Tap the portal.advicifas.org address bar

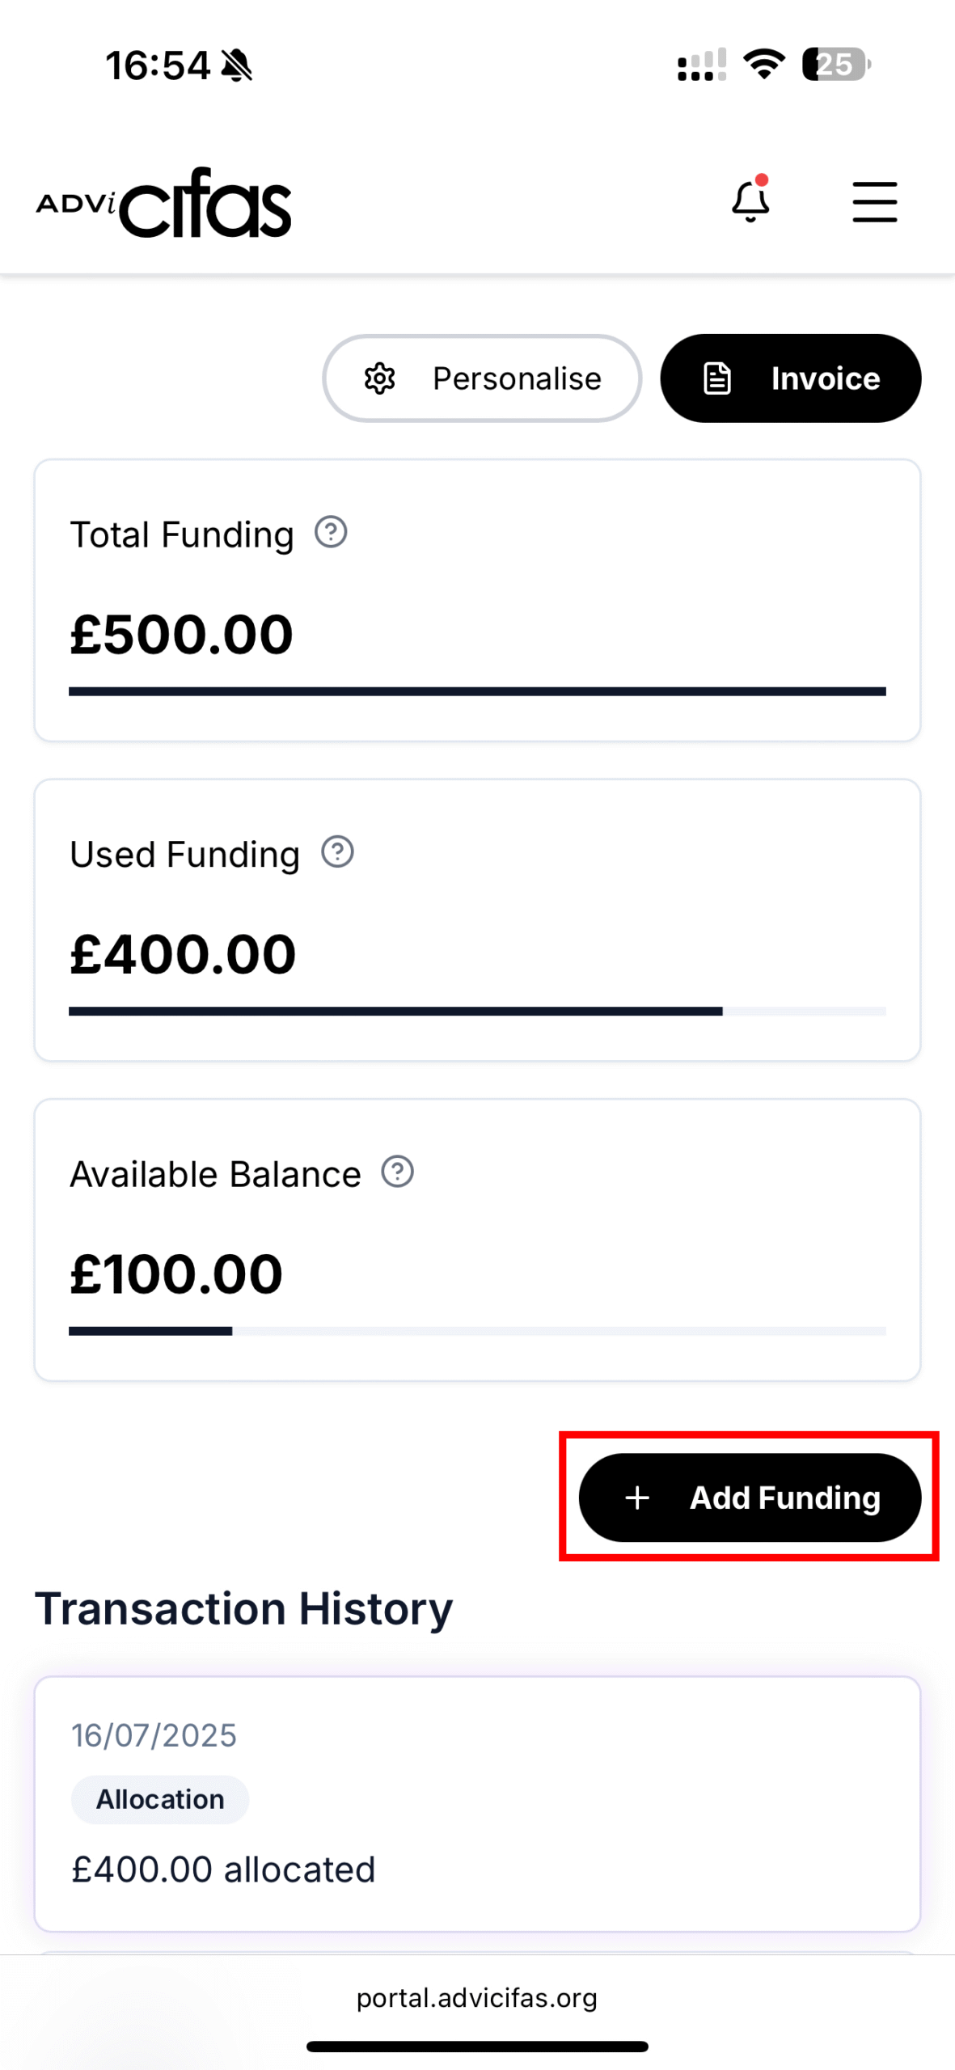coord(477,1998)
